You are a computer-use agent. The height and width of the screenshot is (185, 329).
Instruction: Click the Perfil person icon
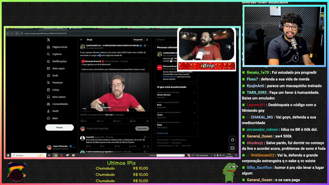coord(48,111)
